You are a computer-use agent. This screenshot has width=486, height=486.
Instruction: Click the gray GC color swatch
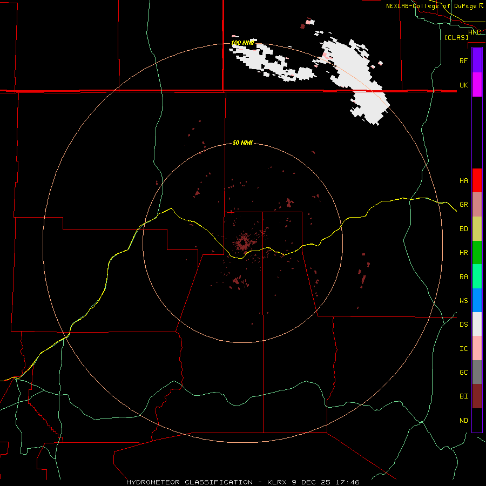click(477, 372)
